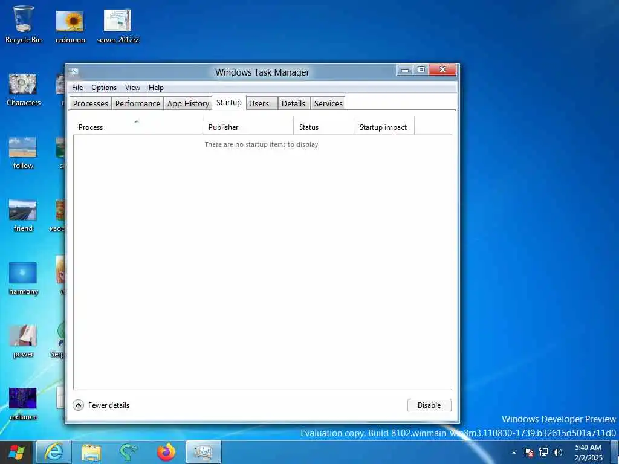Show hidden tray icons arrow
This screenshot has width=619, height=464.
point(514,453)
